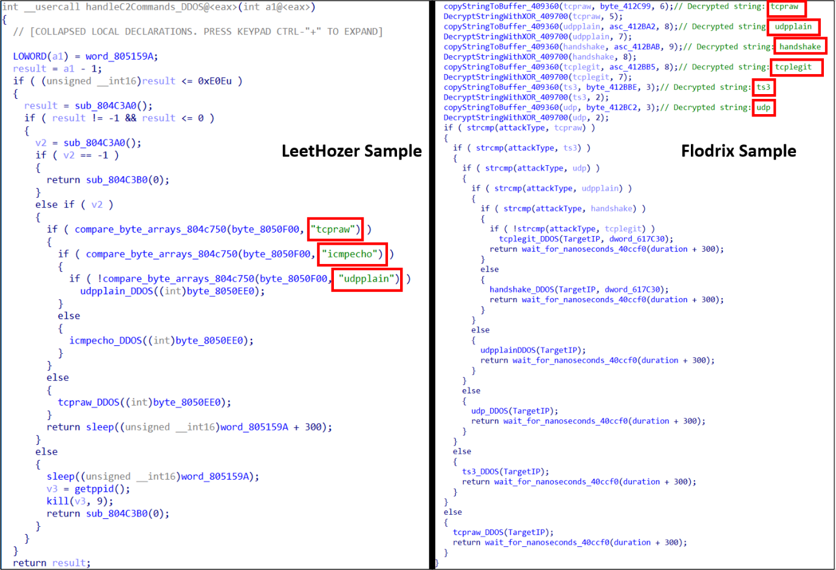
Task: Click the handleC2Commands_DDOS function signature line
Action: (x=158, y=7)
